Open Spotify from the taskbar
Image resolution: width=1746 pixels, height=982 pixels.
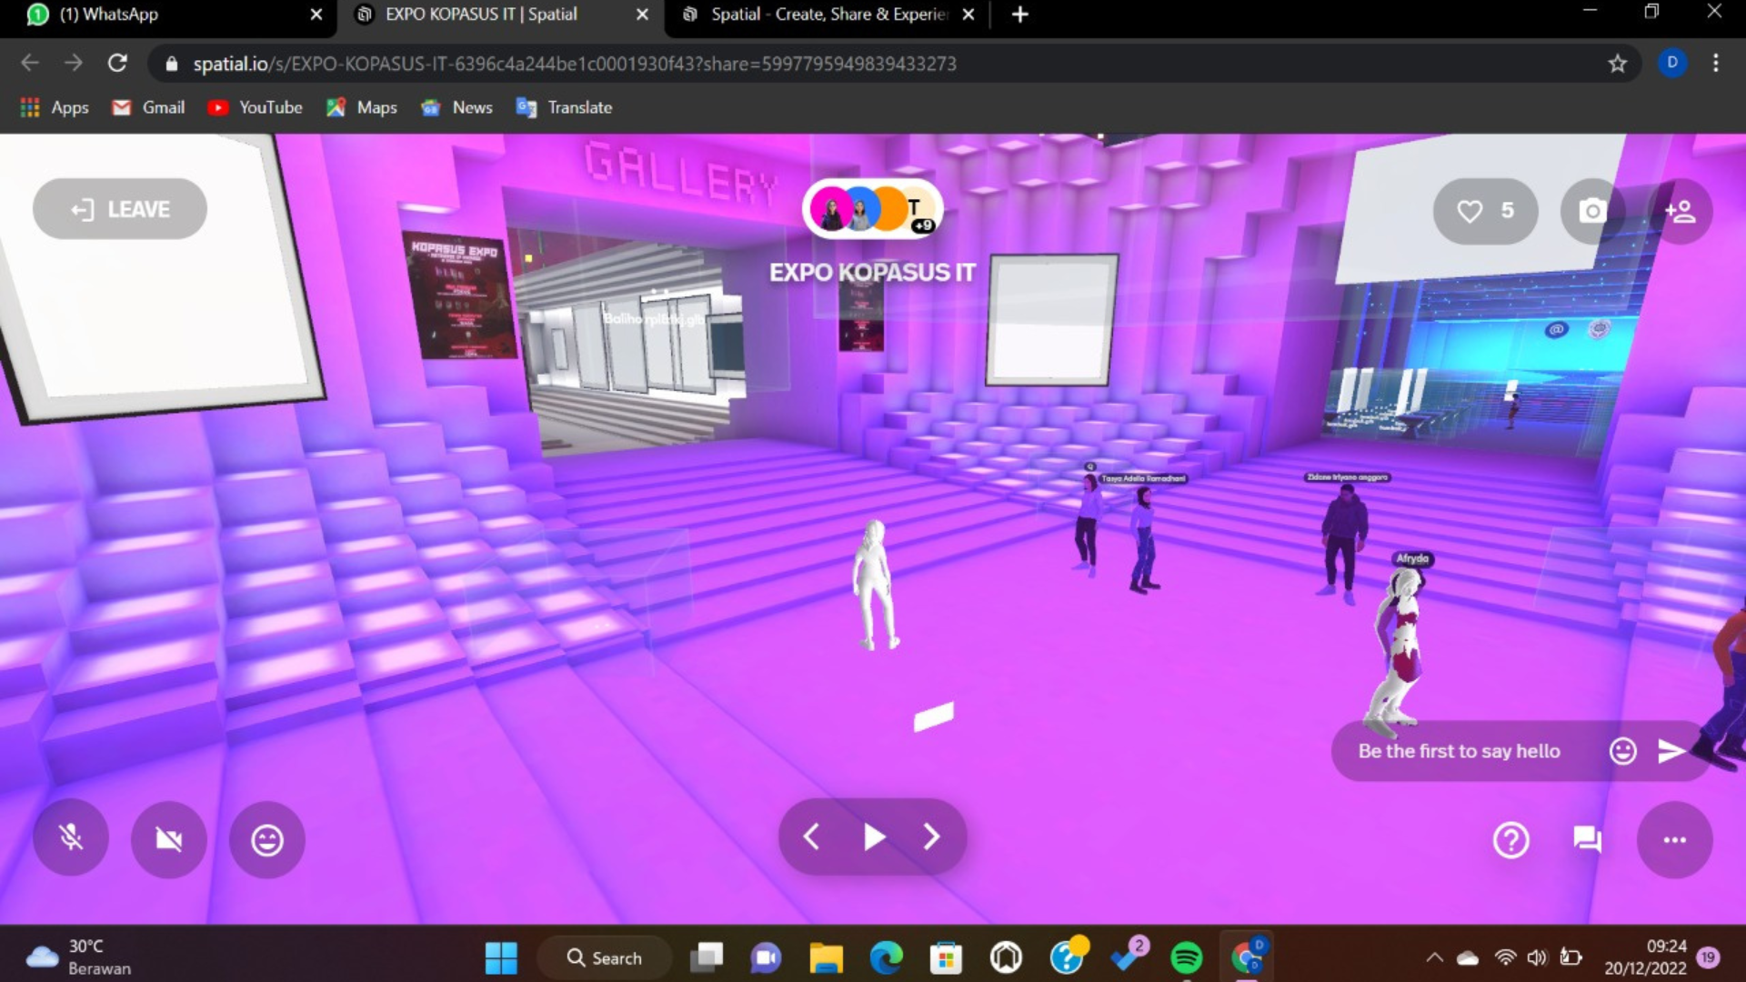pyautogui.click(x=1186, y=957)
